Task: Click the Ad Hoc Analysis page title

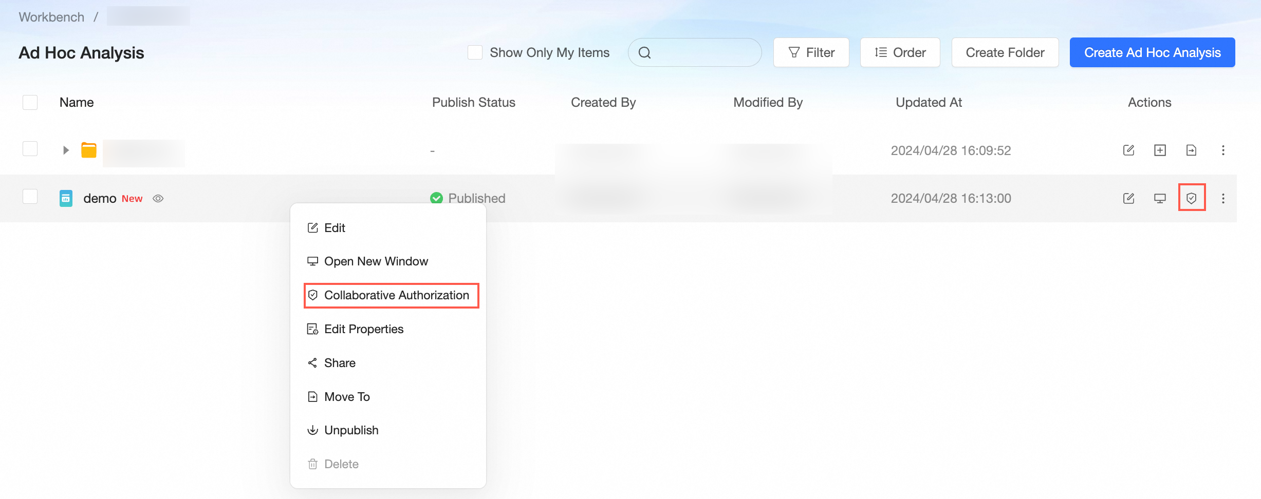Action: (x=81, y=52)
